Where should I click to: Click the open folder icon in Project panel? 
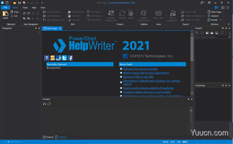(212, 33)
